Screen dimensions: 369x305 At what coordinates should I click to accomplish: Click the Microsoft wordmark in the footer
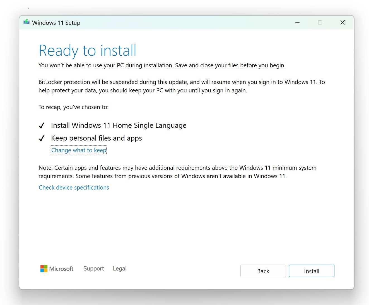[x=61, y=269]
